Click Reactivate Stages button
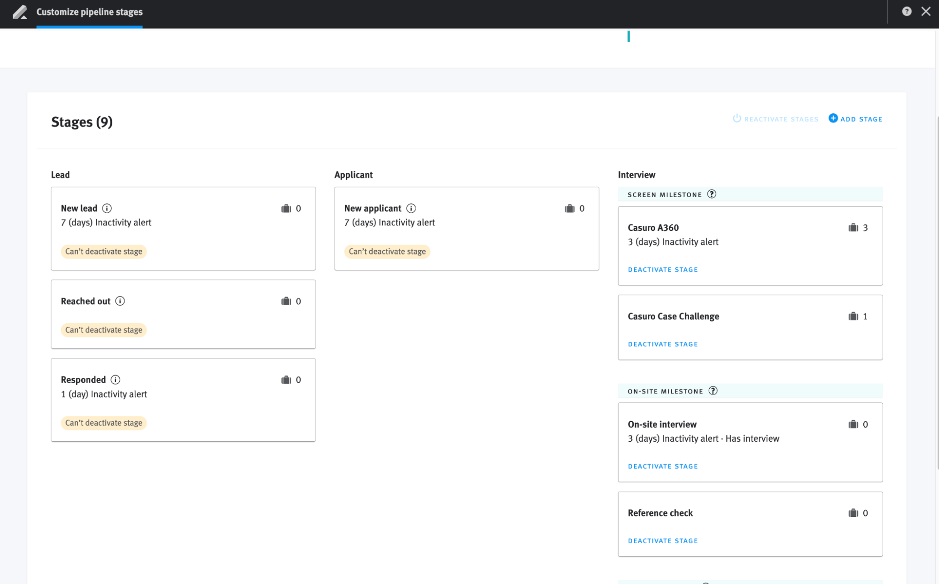Viewport: 939px width, 584px height. tap(776, 119)
